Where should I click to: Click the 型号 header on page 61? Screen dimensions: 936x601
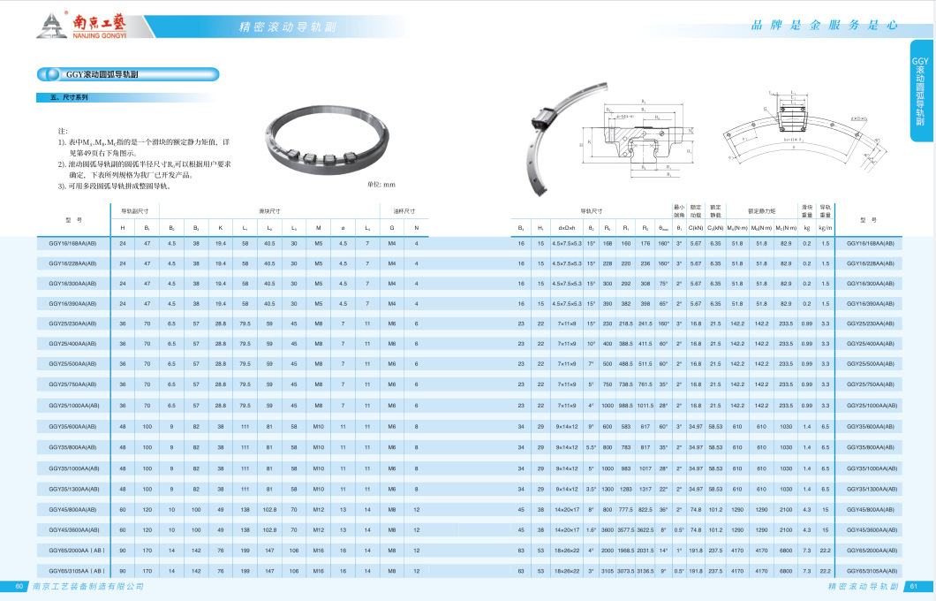[x=869, y=220]
